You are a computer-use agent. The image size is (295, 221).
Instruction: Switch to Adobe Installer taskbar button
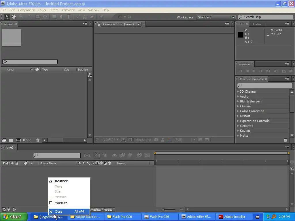(x=235, y=217)
